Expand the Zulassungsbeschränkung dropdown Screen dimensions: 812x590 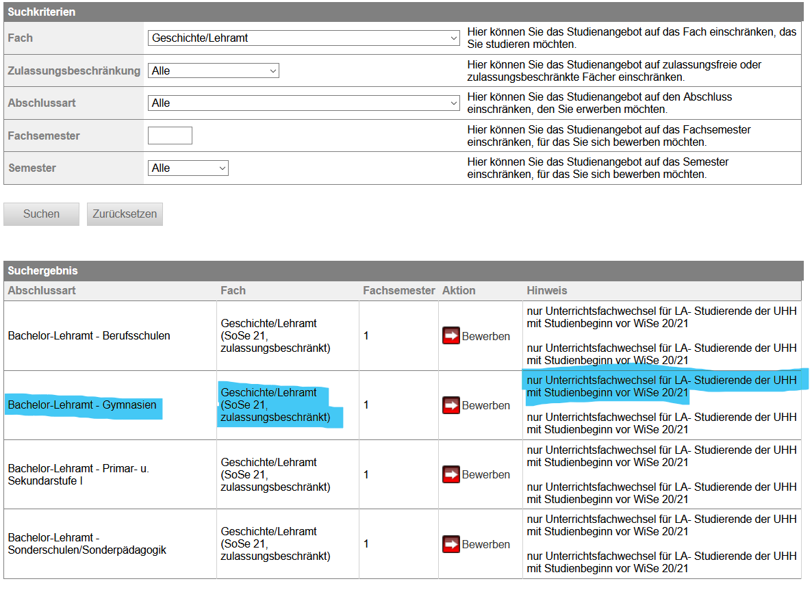[213, 70]
